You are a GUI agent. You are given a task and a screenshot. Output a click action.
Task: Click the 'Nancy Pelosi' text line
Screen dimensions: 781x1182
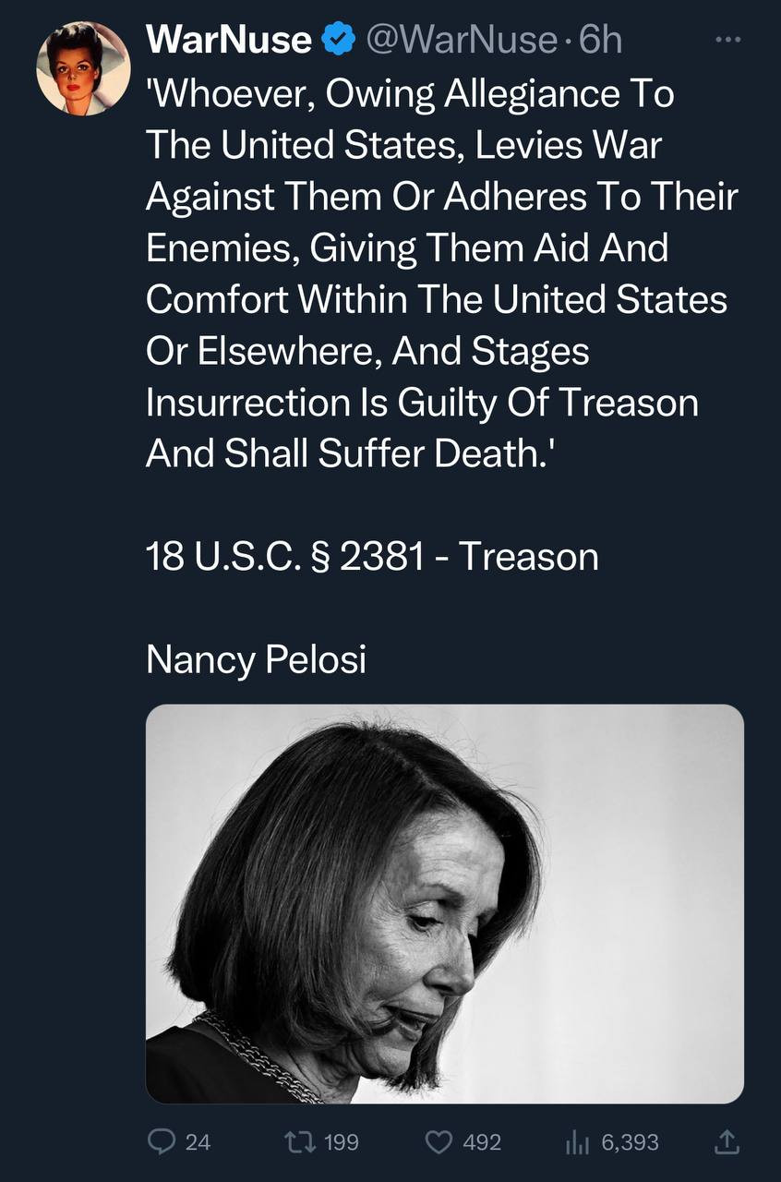[x=256, y=659]
